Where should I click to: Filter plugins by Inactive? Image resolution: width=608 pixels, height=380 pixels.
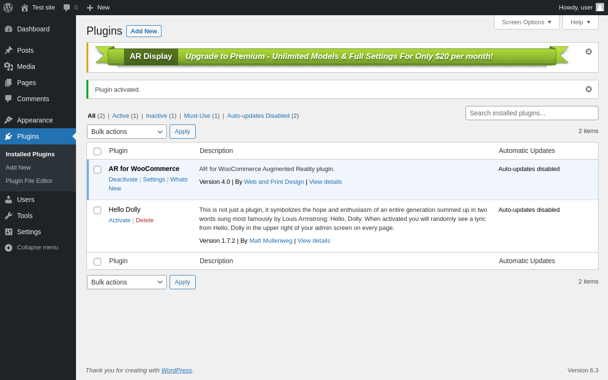tap(157, 115)
